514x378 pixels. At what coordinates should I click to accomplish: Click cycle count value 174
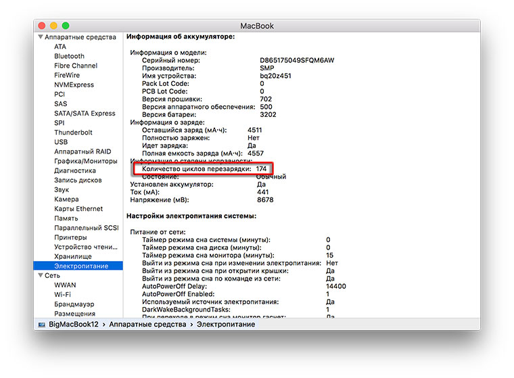(x=261, y=169)
